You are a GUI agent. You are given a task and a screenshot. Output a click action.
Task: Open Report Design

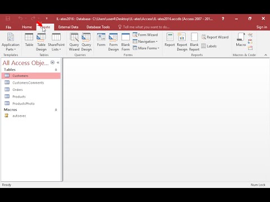point(182,42)
